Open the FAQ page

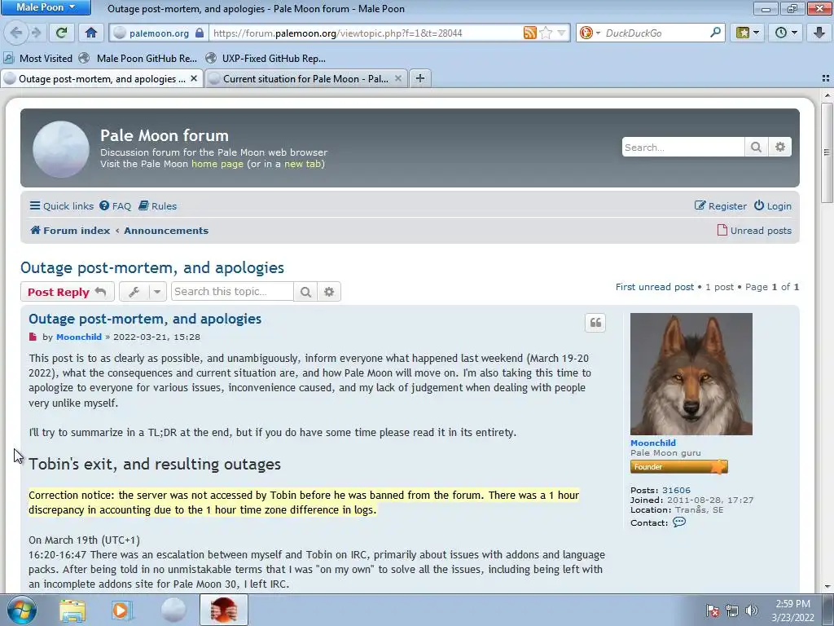click(116, 206)
